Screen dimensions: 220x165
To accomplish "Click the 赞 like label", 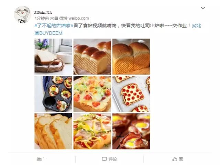I will (181, 159).
